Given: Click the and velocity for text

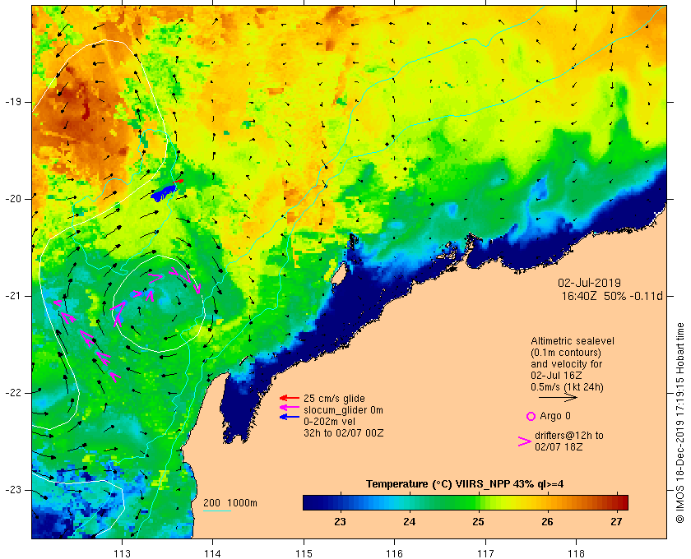Looking at the screenshot, I should pos(566,364).
